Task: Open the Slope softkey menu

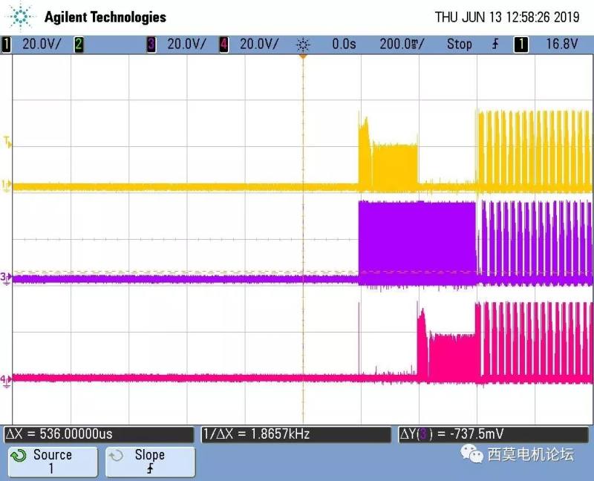Action: pyautogui.click(x=150, y=462)
